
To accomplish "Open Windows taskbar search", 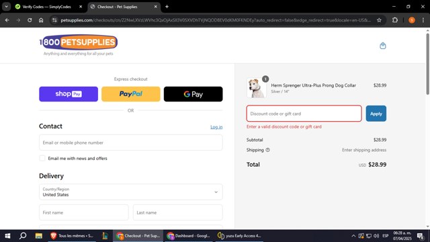I will 23,236.
